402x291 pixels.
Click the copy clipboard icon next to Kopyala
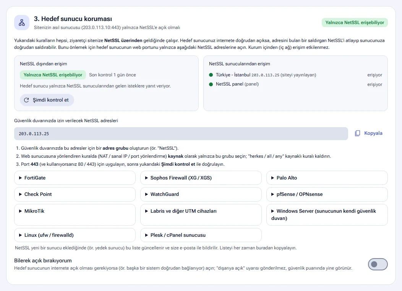(357, 133)
